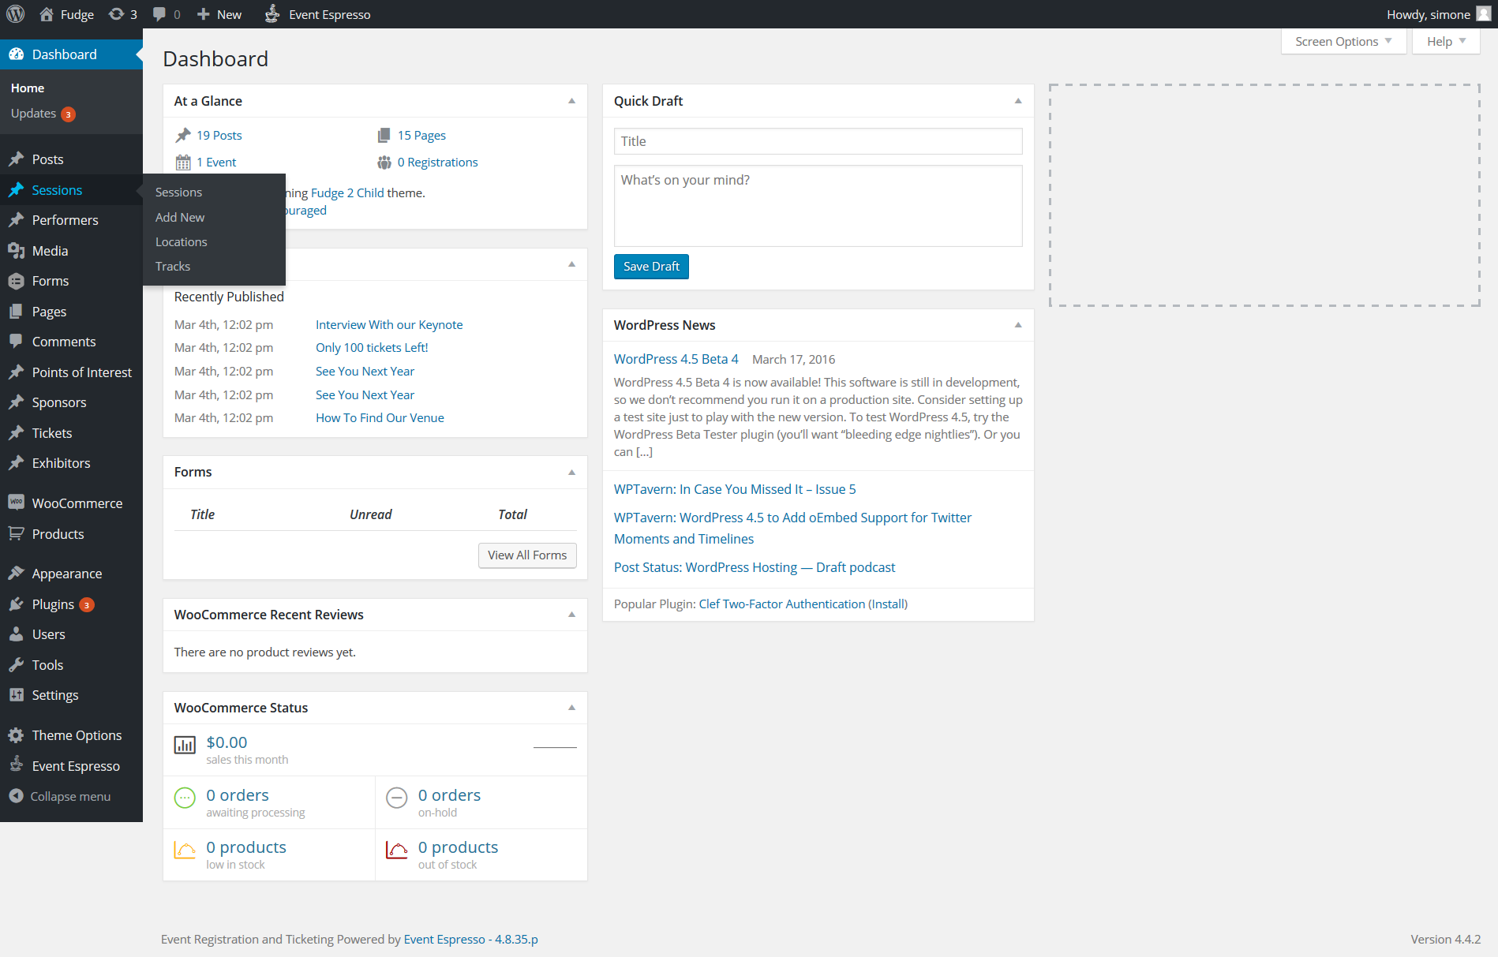1498x957 pixels.
Task: Open Updates under Dashboard menu
Action: pyautogui.click(x=43, y=114)
